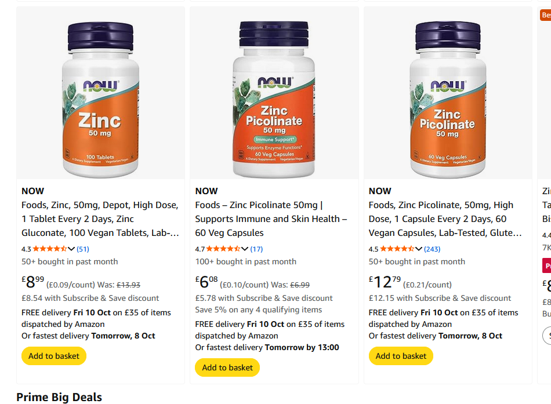
Task: Expand rating popover chevron beside 4.3 stars
Action: point(71,249)
